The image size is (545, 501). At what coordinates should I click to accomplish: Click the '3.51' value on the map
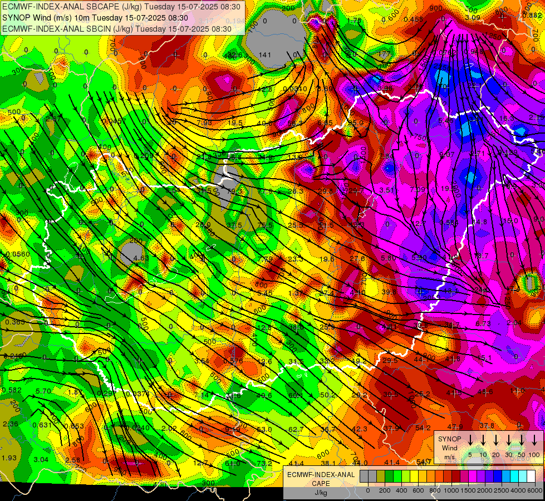coord(387,190)
